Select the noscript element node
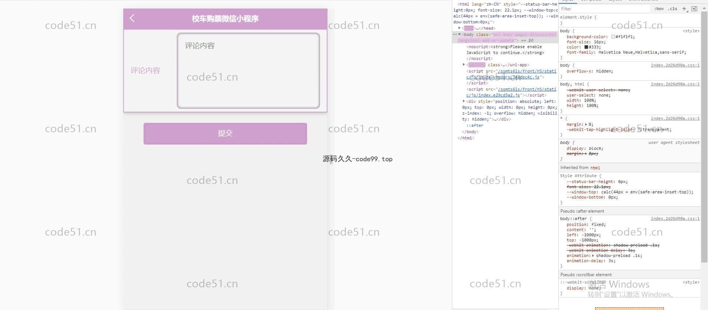This screenshot has height=310, width=708. (504, 52)
